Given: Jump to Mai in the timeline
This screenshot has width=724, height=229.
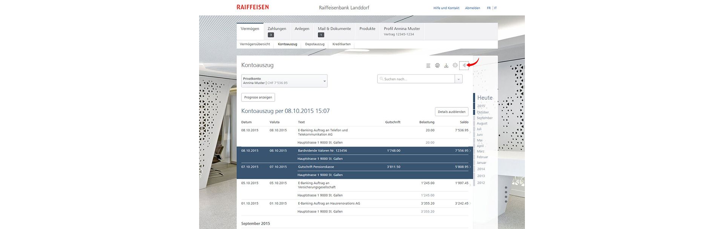Looking at the screenshot, I should pos(479,140).
